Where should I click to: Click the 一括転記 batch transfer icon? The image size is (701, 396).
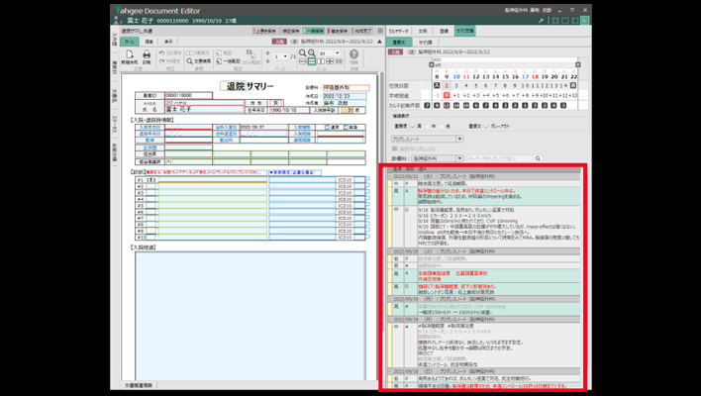point(220,61)
